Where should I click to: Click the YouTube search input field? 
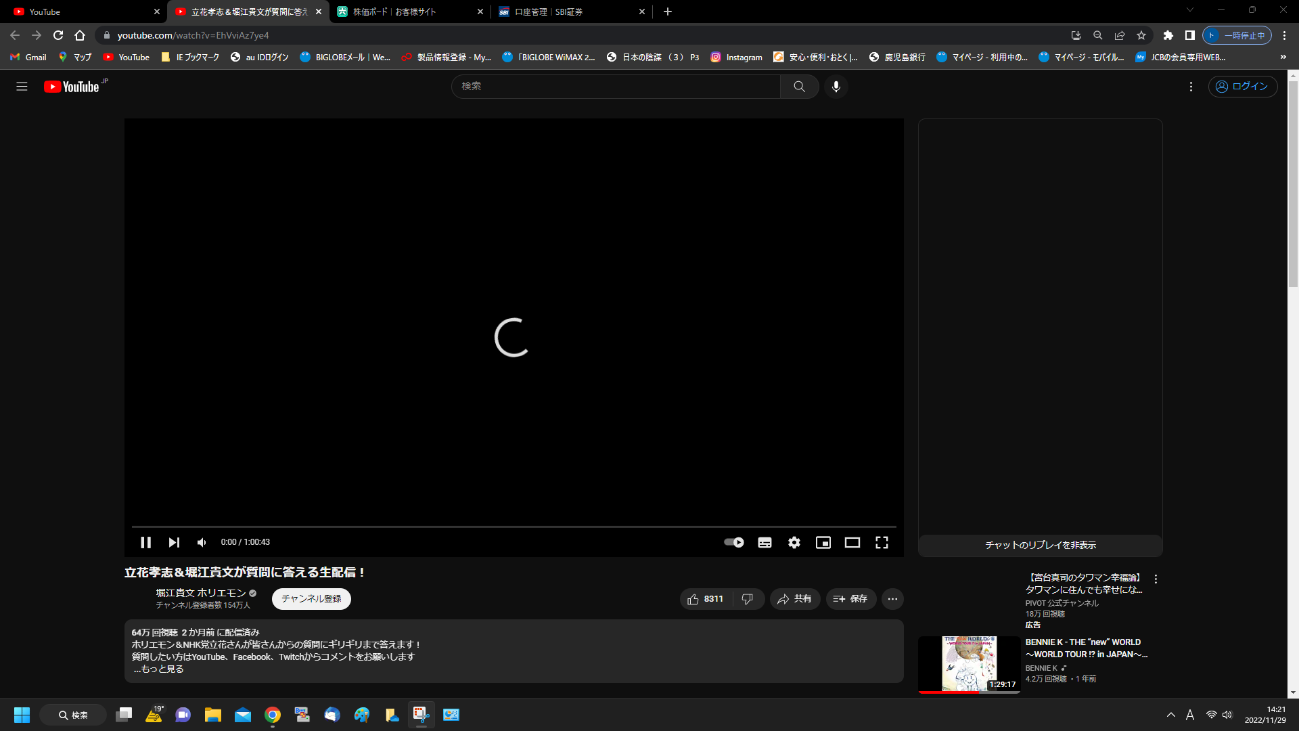coord(616,87)
